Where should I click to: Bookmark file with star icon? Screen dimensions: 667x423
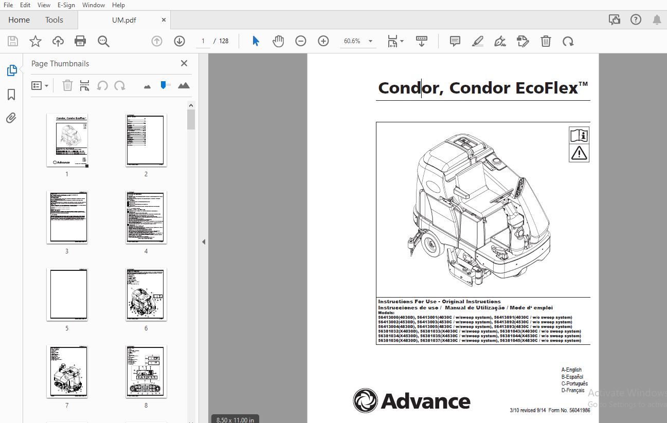tap(35, 41)
